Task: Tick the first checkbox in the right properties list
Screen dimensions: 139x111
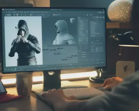Action: click(x=91, y=23)
